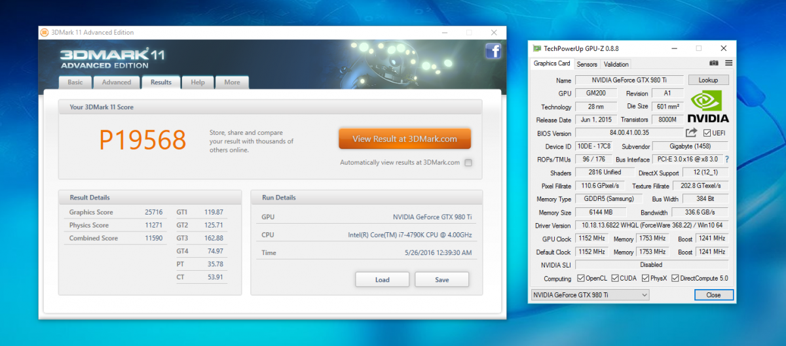Click the PT value 35.78
The image size is (786, 346).
click(x=215, y=264)
